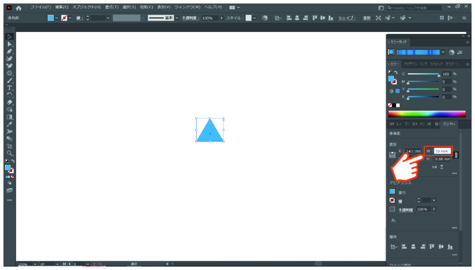475x270 pixels.
Task: Open the ウィンドウ(W) menu
Action: 187,7
